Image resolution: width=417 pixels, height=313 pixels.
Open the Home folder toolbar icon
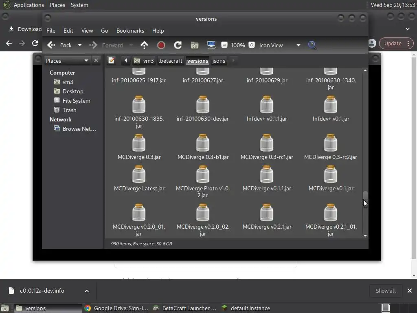(x=195, y=45)
